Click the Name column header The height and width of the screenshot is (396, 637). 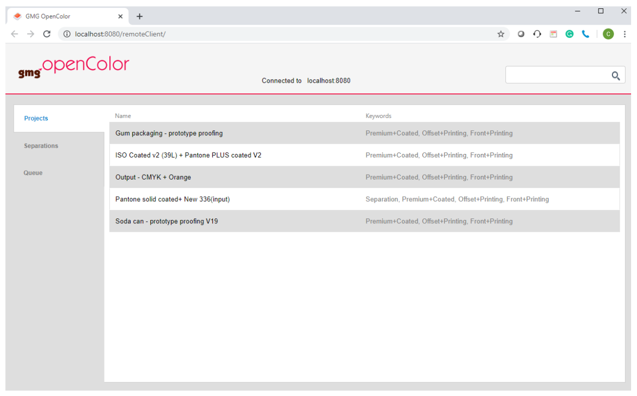[123, 116]
